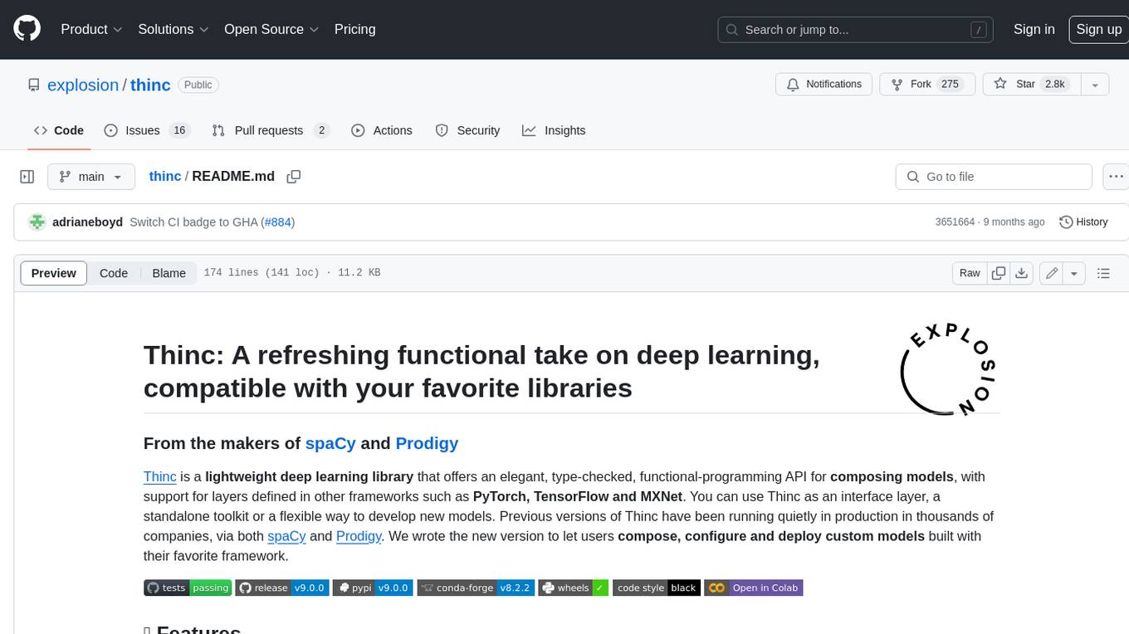The height and width of the screenshot is (634, 1129).
Task: Click the code style black badge
Action: (x=657, y=588)
